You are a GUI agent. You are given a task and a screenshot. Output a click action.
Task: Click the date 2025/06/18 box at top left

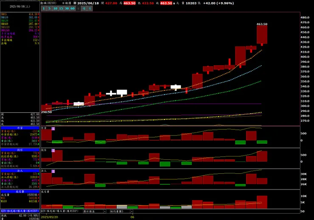[x=20, y=6]
